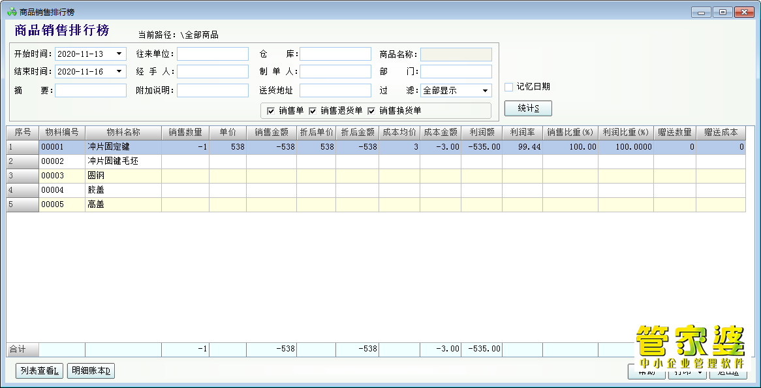Click the 制单人 input field

coord(335,72)
